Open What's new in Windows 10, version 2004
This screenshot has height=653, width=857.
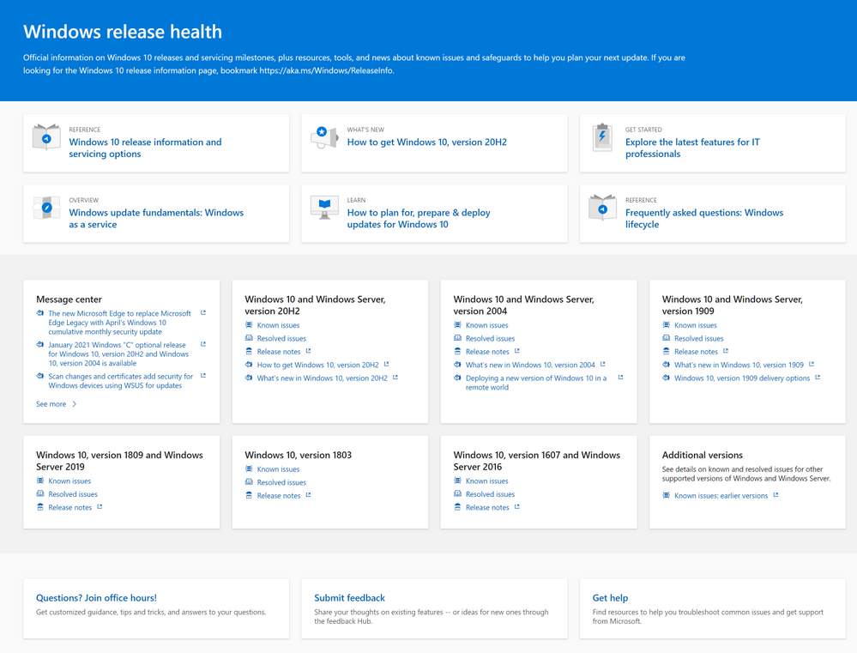530,365
